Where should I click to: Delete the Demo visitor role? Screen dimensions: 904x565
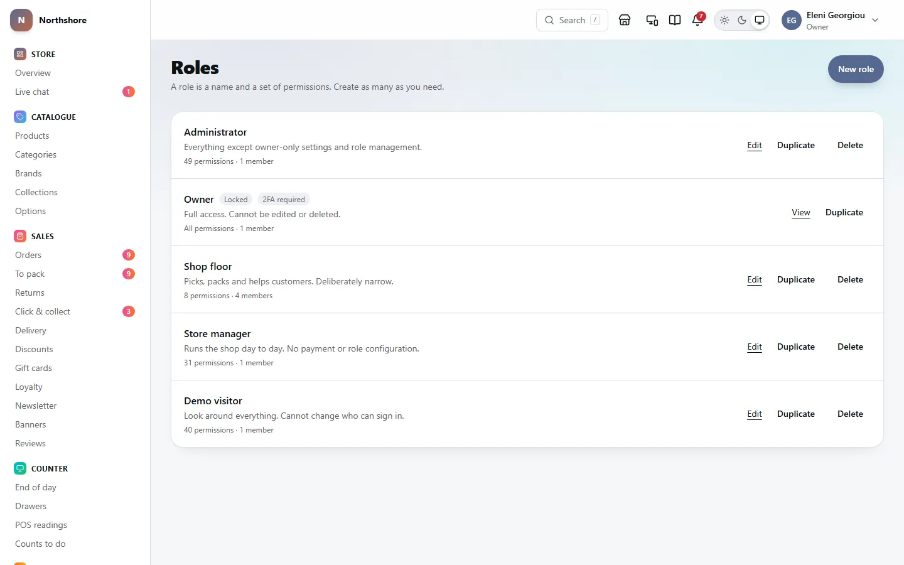(850, 414)
